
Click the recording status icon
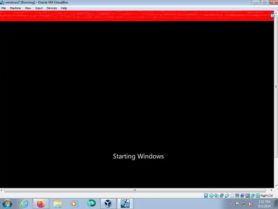pos(242,196)
